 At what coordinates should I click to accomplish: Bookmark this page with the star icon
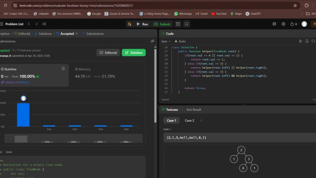pyautogui.click(x=295, y=6)
